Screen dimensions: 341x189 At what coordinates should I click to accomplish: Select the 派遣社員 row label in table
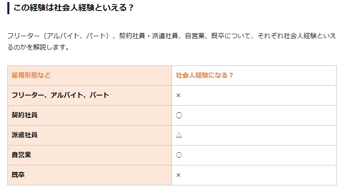point(25,135)
